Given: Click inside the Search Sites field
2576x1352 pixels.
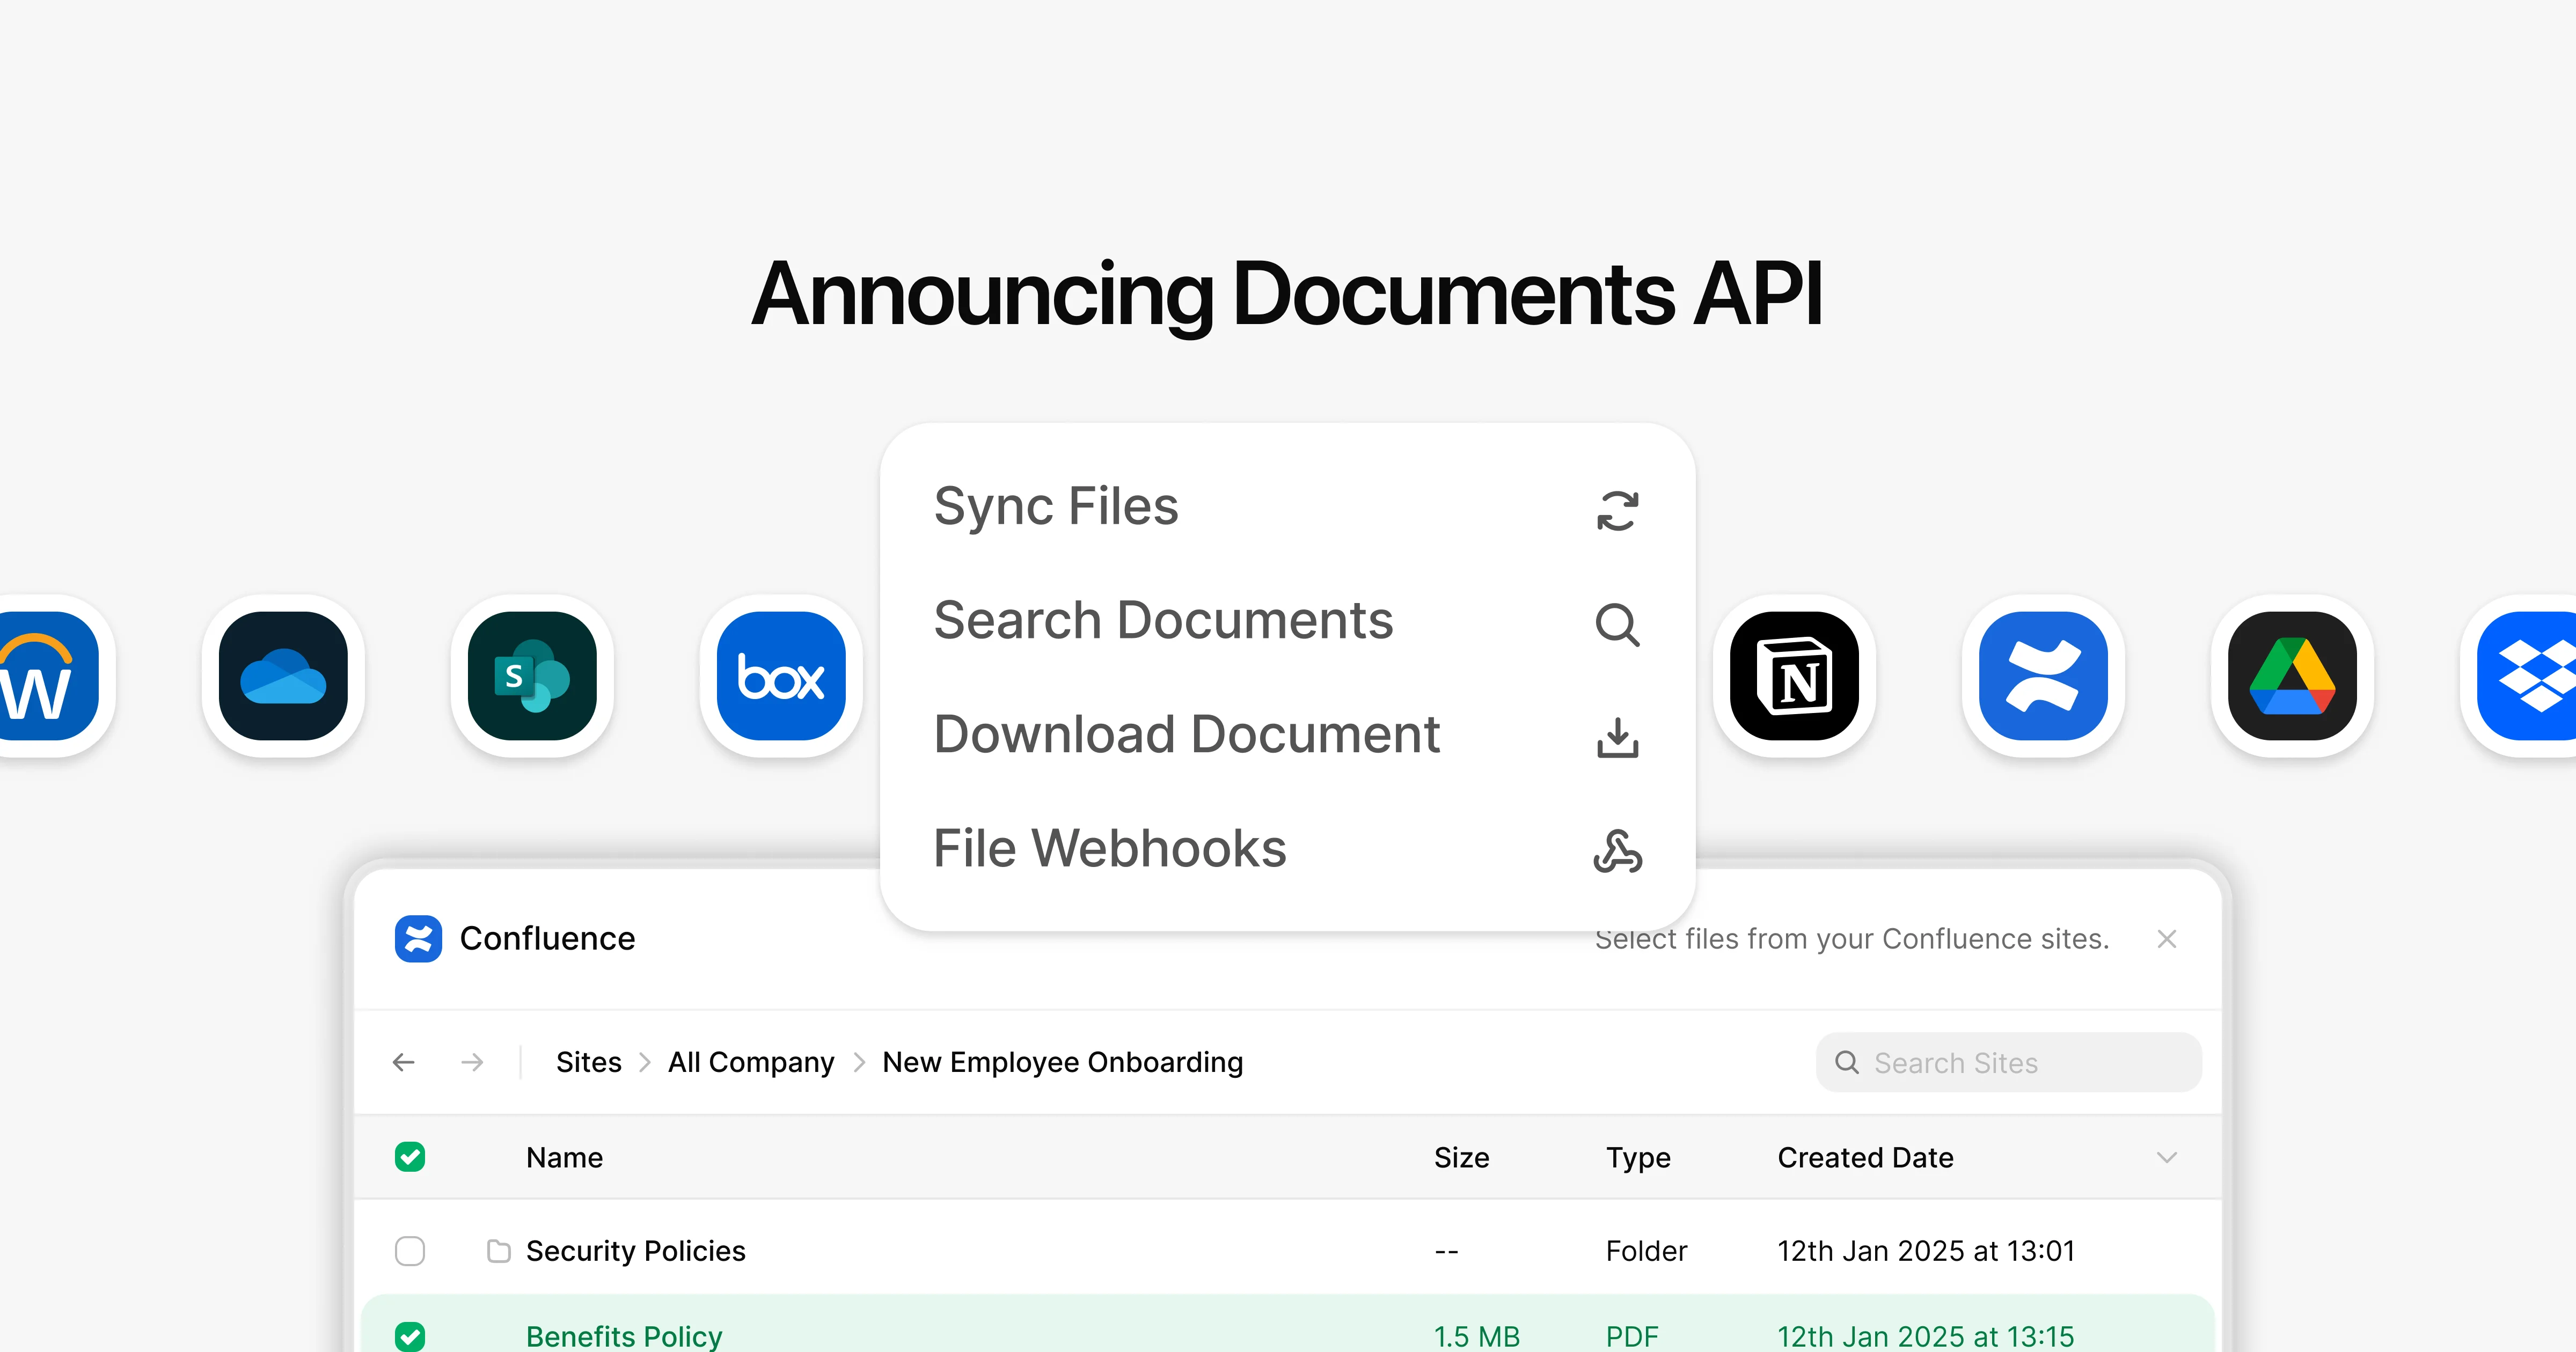Looking at the screenshot, I should [2005, 1062].
